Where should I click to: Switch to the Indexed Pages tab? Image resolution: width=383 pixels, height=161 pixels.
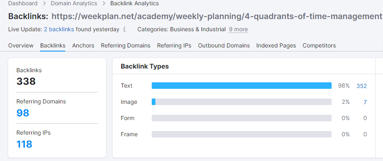tap(276, 45)
